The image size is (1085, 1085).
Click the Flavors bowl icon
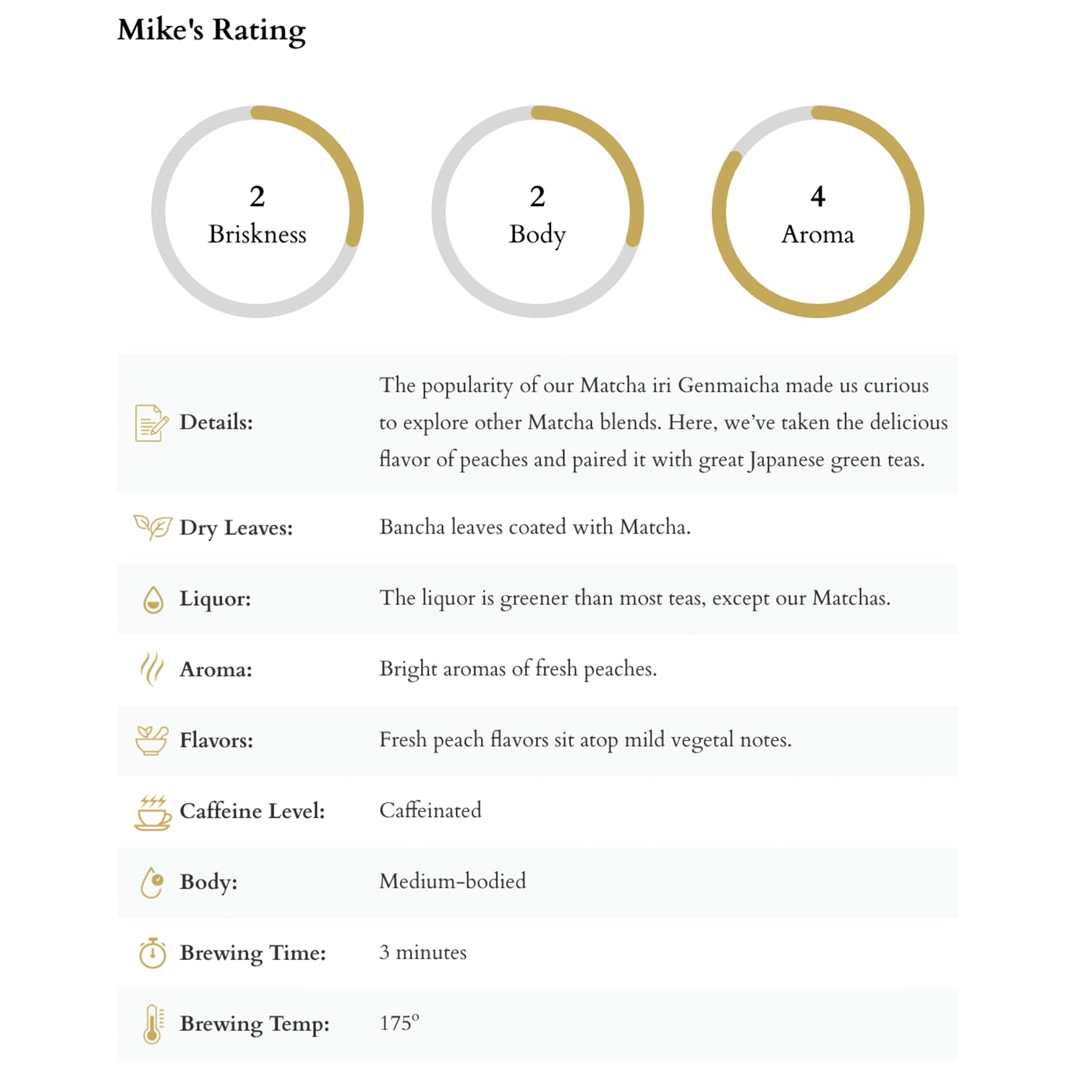point(152,741)
